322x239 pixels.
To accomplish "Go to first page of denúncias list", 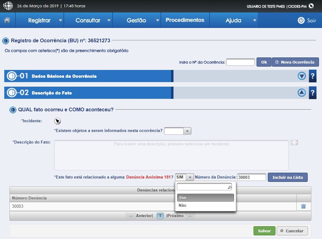I will click(130, 216).
